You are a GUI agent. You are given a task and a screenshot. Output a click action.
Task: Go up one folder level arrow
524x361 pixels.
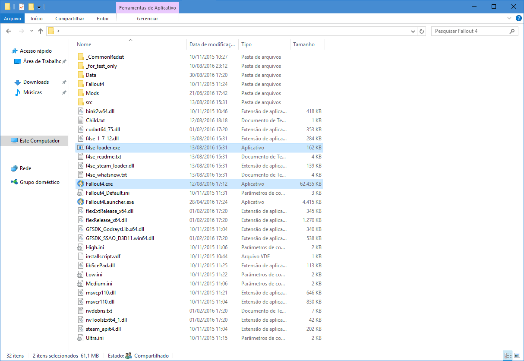click(x=41, y=31)
